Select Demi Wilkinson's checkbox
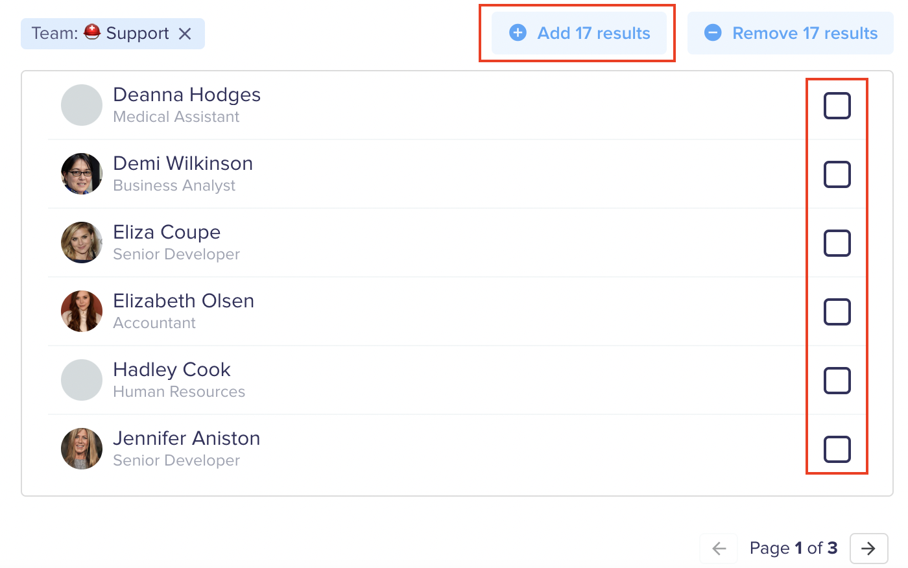 (837, 174)
